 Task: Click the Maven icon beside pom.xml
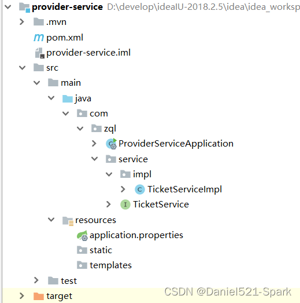pos(39,37)
